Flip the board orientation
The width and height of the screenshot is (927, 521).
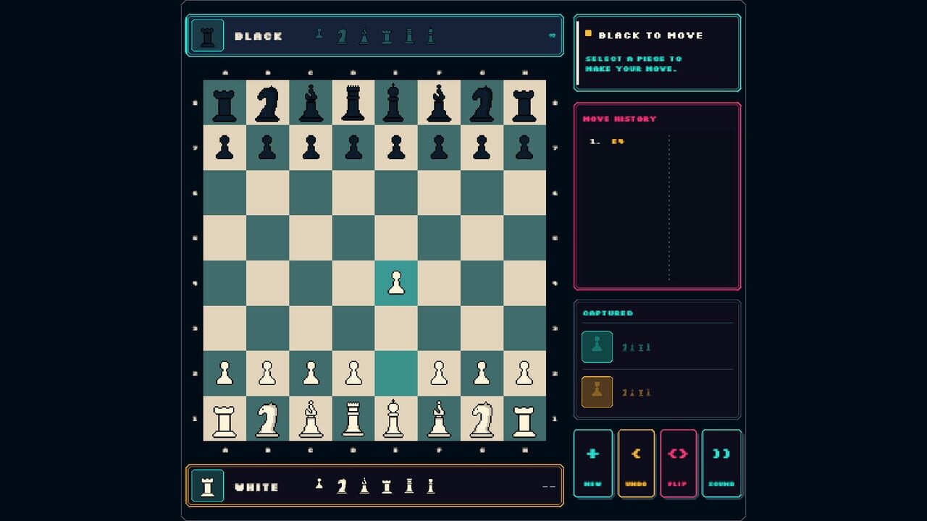pyautogui.click(x=678, y=463)
